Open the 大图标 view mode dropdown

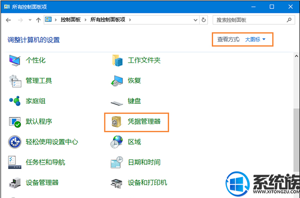click(x=256, y=39)
